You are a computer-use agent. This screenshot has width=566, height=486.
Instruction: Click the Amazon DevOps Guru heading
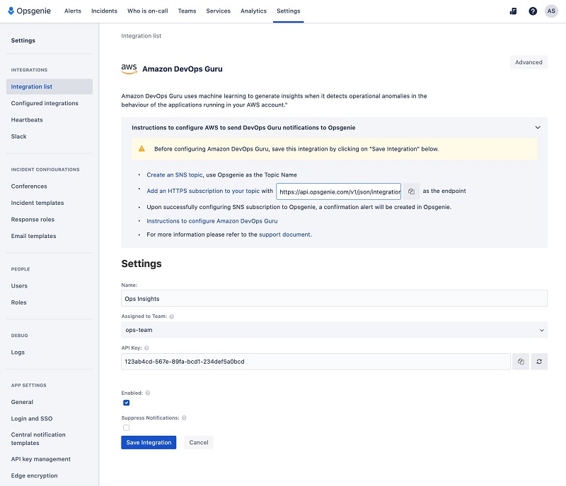(x=183, y=69)
